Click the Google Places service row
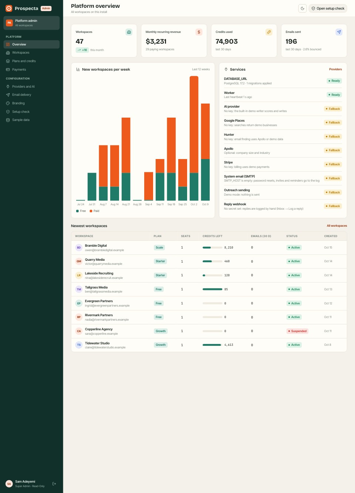The image size is (355, 493). (x=283, y=123)
